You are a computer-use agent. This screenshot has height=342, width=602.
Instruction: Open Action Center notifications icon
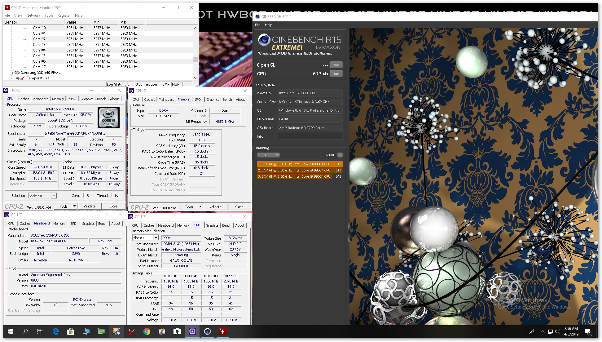(x=588, y=331)
